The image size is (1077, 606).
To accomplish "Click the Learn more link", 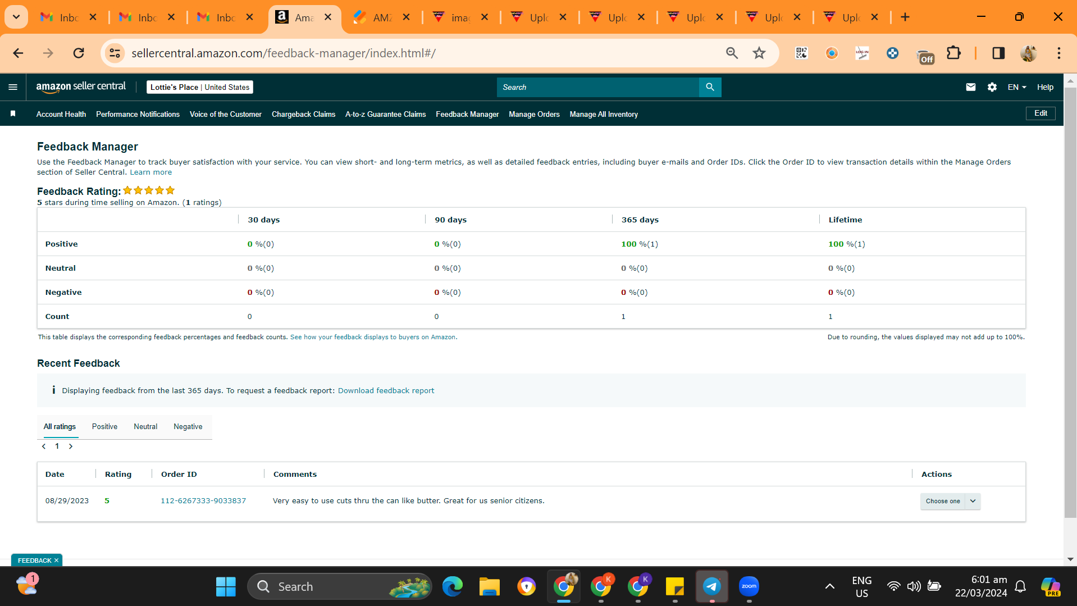I will coord(151,172).
